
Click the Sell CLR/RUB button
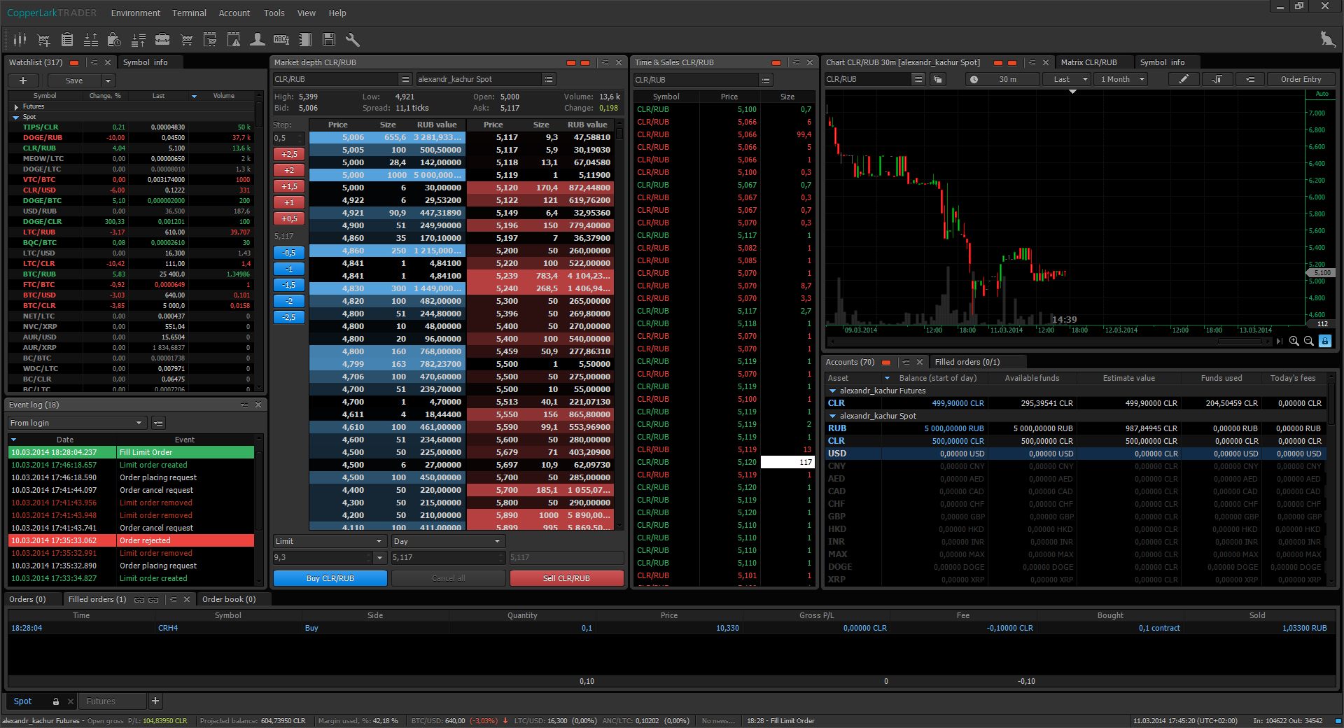566,578
